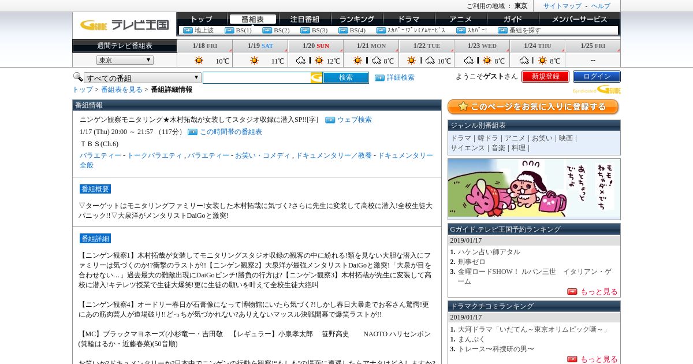The image size is (693, 364).
Task: Click the cloud icon under 1/24 THU
Action: click(524, 60)
